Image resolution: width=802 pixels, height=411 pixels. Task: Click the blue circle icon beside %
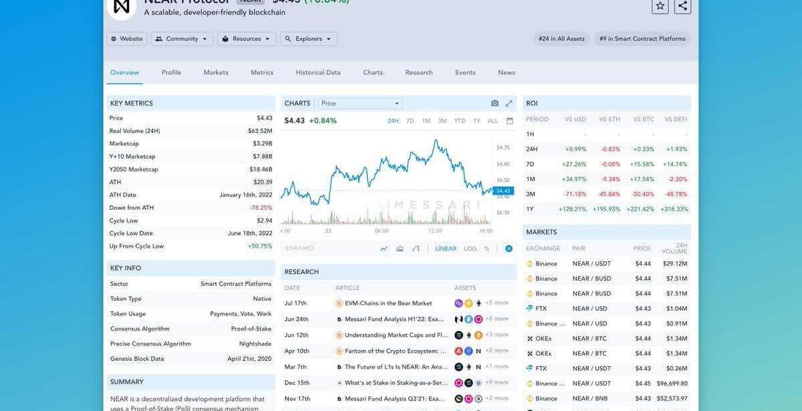(x=509, y=249)
